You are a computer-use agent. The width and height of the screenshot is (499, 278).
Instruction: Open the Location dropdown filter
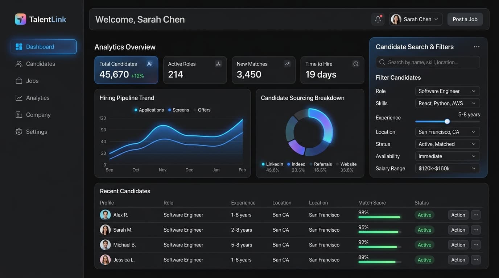point(447,132)
